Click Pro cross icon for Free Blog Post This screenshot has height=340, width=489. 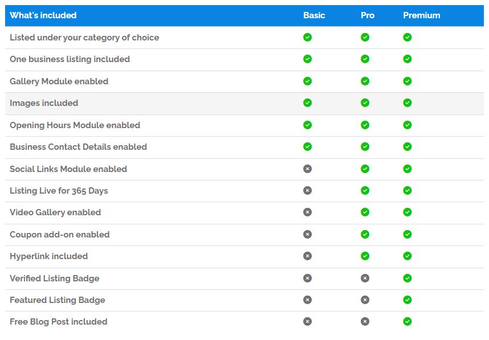tap(365, 322)
